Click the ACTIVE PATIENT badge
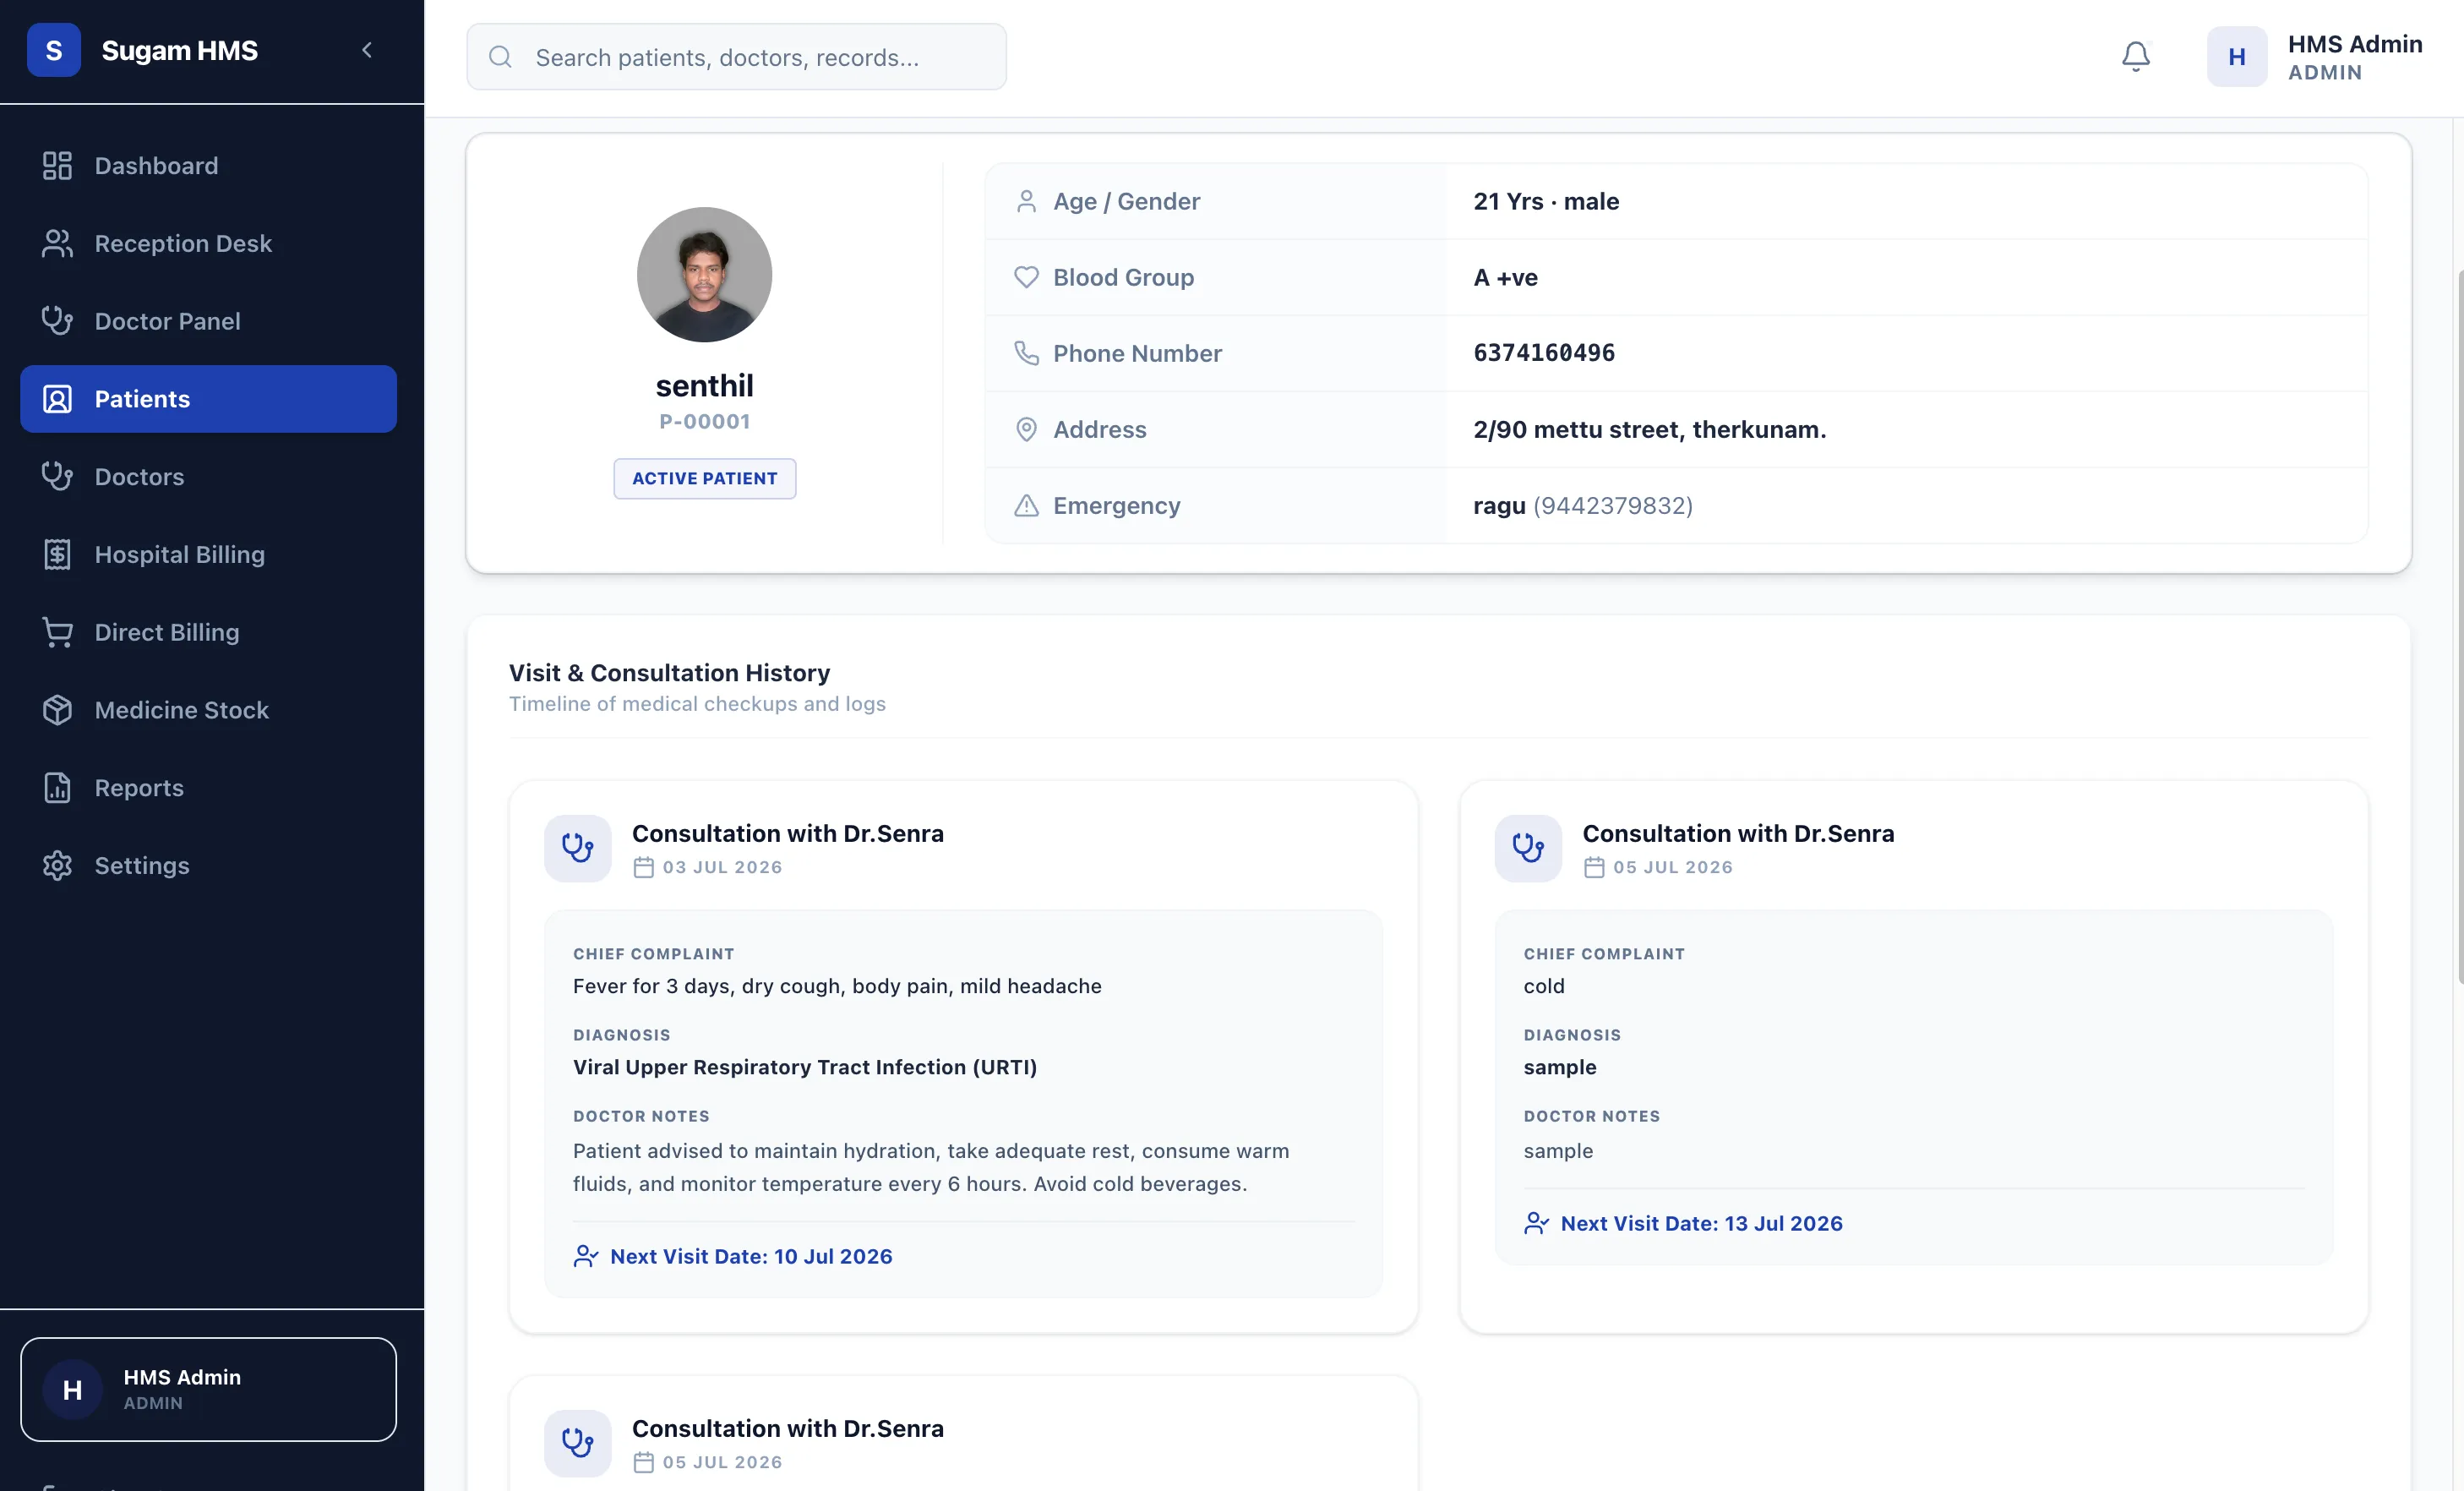The image size is (2464, 1491). click(x=704, y=478)
